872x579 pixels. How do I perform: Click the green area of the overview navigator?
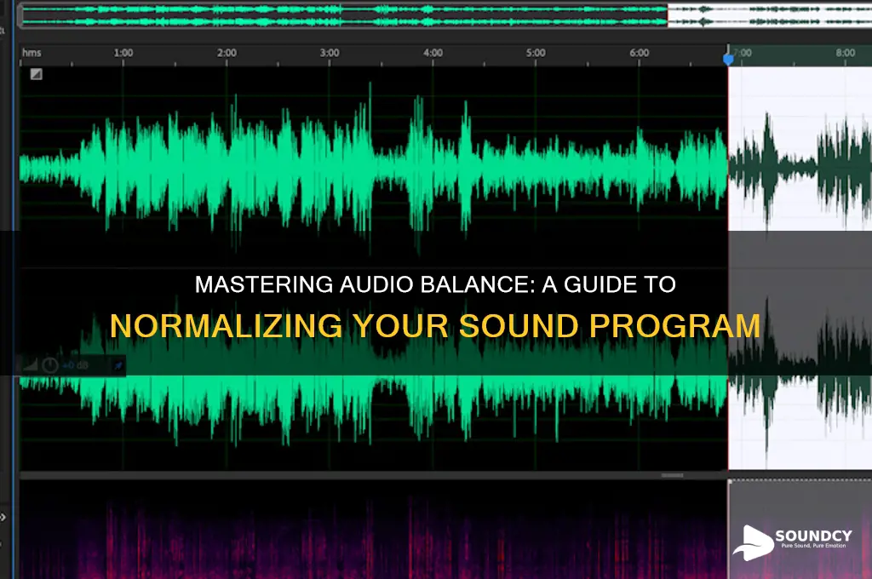tap(344, 15)
